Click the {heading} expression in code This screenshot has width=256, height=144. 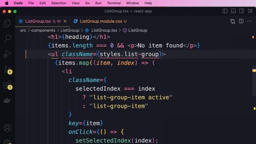77,37
